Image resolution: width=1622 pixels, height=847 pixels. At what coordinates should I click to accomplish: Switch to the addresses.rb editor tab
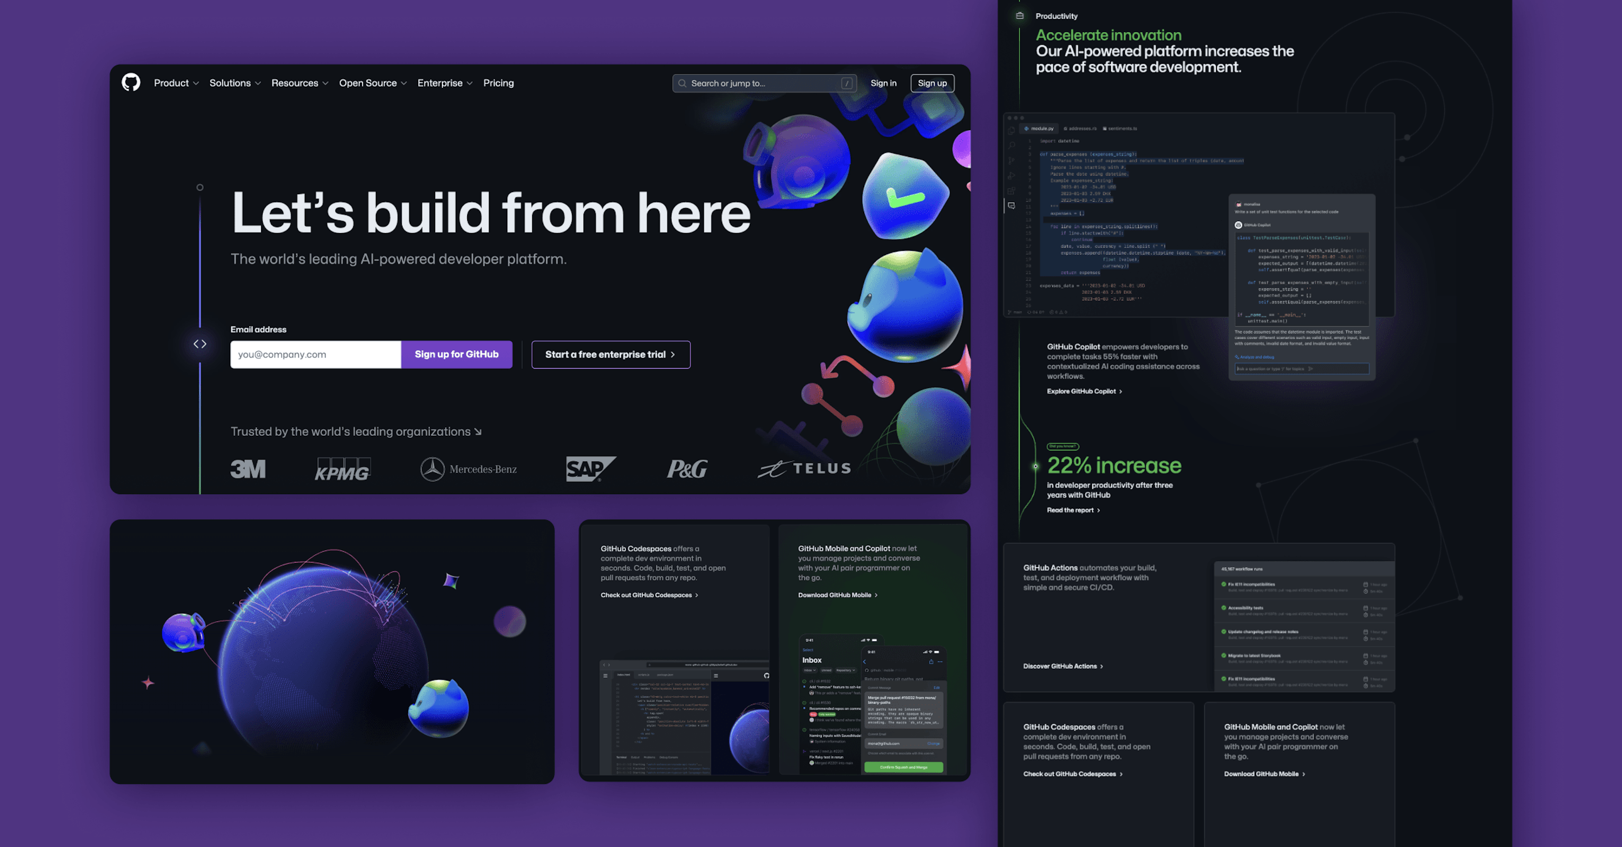tap(1080, 128)
